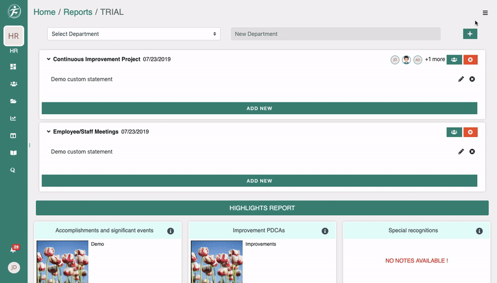497x283 pixels.
Task: Open the hamburger menu at top right
Action: (x=485, y=13)
